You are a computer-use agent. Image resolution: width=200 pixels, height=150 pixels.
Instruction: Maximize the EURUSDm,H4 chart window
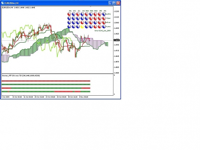(x=114, y=3)
